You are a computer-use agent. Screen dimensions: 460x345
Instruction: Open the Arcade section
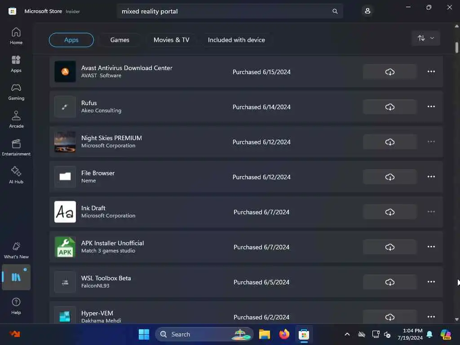point(16,119)
